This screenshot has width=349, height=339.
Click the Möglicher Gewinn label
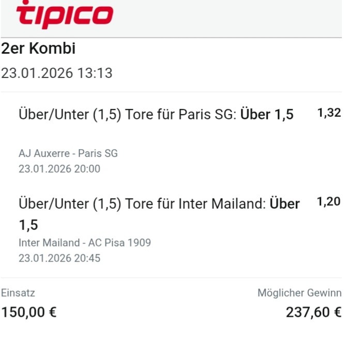pos(299,293)
